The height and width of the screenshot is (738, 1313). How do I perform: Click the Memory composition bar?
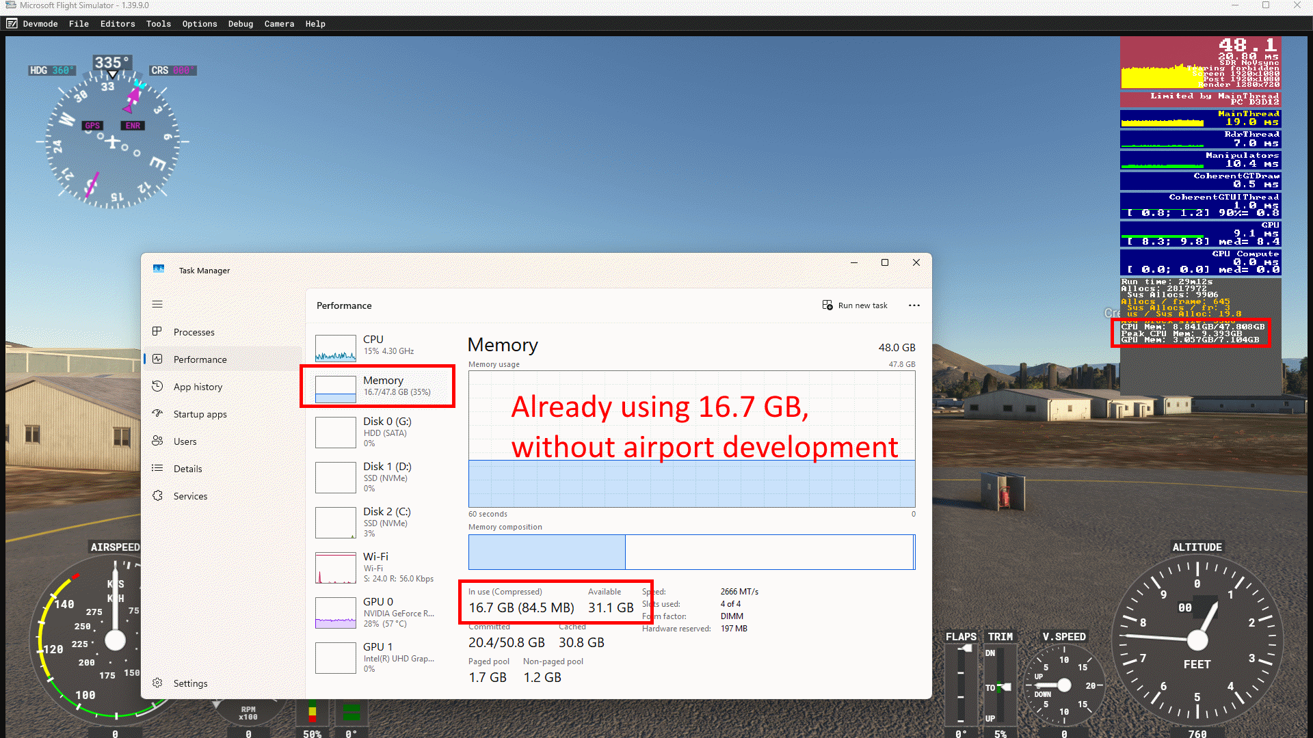(691, 552)
